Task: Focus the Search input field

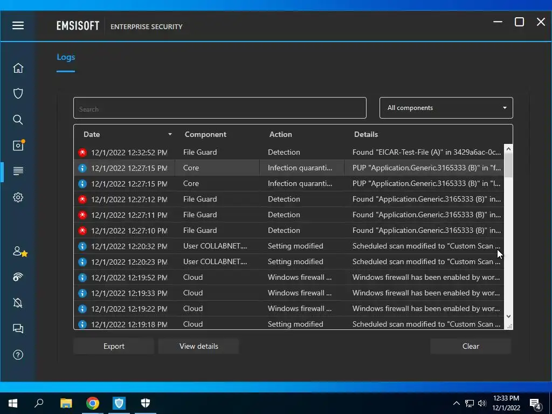Action: click(220, 108)
